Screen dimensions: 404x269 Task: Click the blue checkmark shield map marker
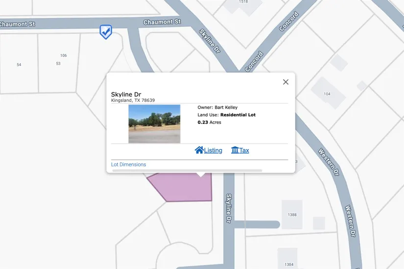[x=105, y=32]
